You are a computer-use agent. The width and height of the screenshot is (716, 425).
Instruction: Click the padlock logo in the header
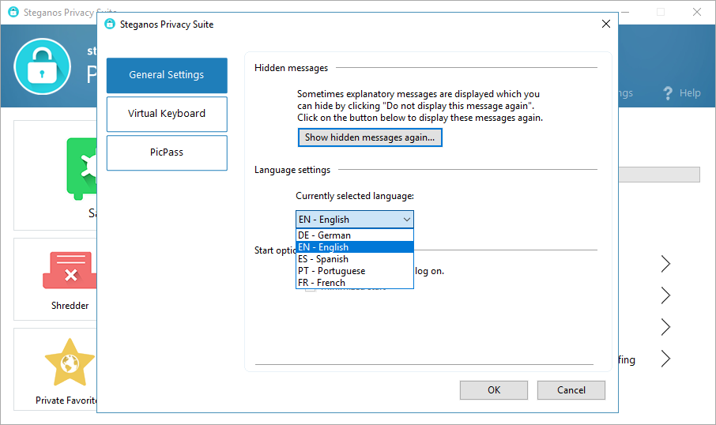click(43, 65)
